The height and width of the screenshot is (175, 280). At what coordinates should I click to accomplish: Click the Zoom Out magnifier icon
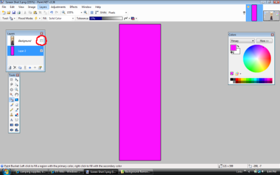click(x=63, y=12)
